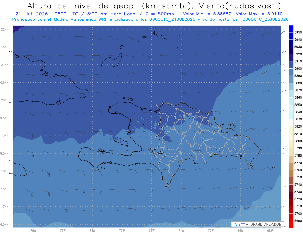Pick the dark maroon swatch between 5730 and 5720

click(291, 195)
